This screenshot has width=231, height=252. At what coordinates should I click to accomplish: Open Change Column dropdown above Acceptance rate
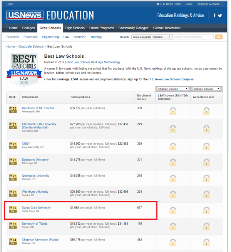click(x=206, y=89)
